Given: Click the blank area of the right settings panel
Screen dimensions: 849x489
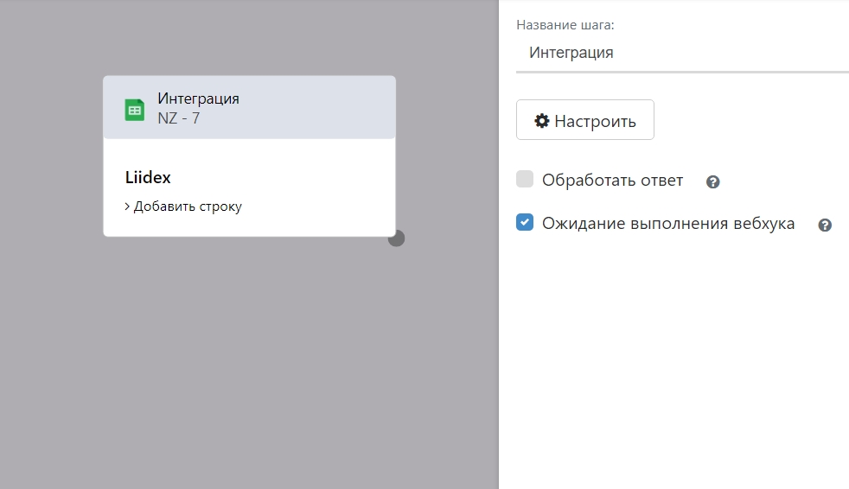Looking at the screenshot, I should tap(674, 363).
